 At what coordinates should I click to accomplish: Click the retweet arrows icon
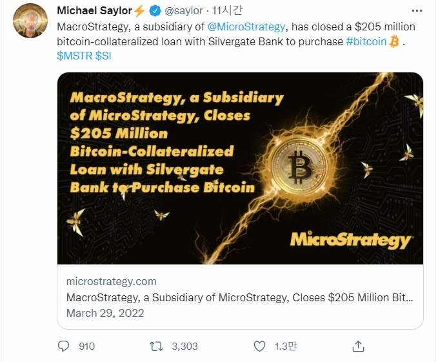point(156,346)
